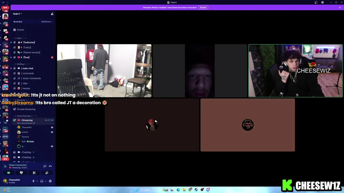
Task: Click the Windows Start button
Action: 136,190
